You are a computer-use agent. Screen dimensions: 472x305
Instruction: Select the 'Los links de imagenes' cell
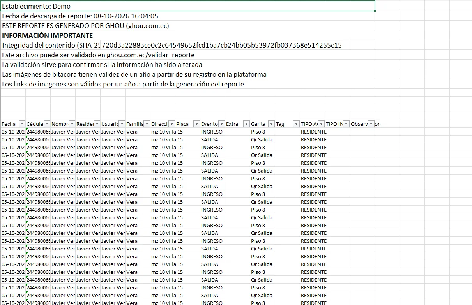tap(187, 84)
